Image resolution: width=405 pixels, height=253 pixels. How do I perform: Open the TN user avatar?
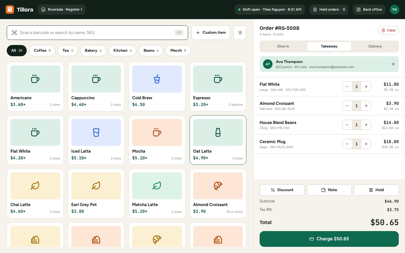(x=395, y=10)
